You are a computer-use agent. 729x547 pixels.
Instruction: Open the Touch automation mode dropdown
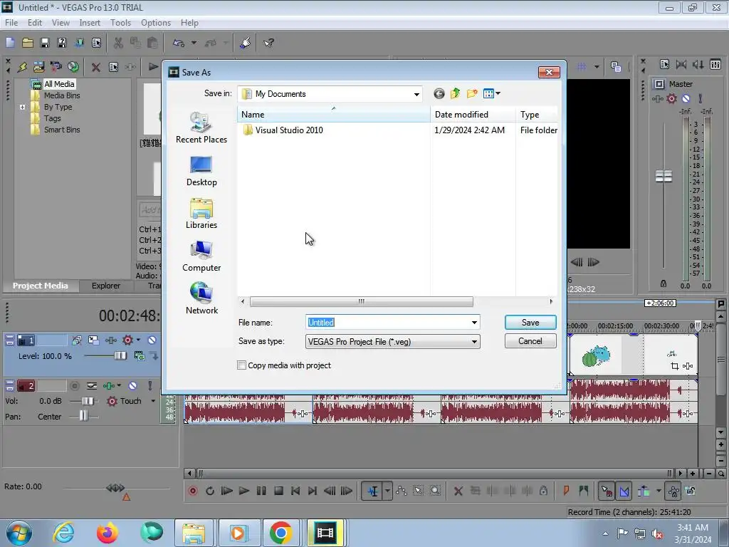point(153,401)
